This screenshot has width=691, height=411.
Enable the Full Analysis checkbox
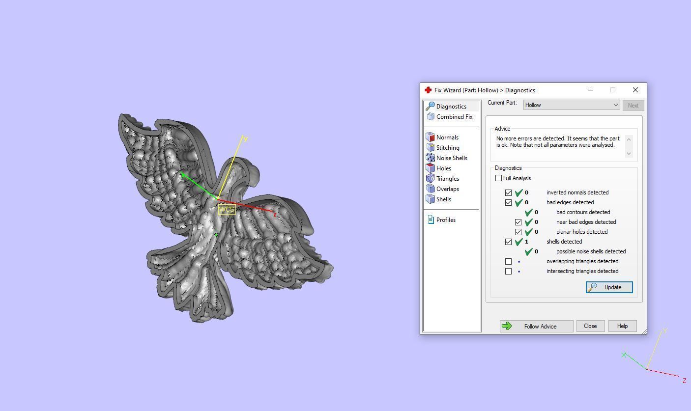point(499,178)
